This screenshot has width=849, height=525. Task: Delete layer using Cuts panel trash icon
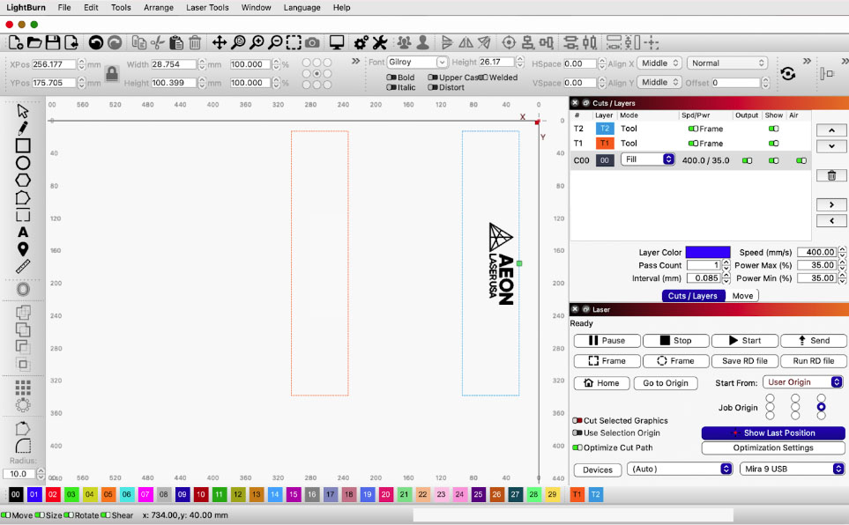[x=831, y=175]
